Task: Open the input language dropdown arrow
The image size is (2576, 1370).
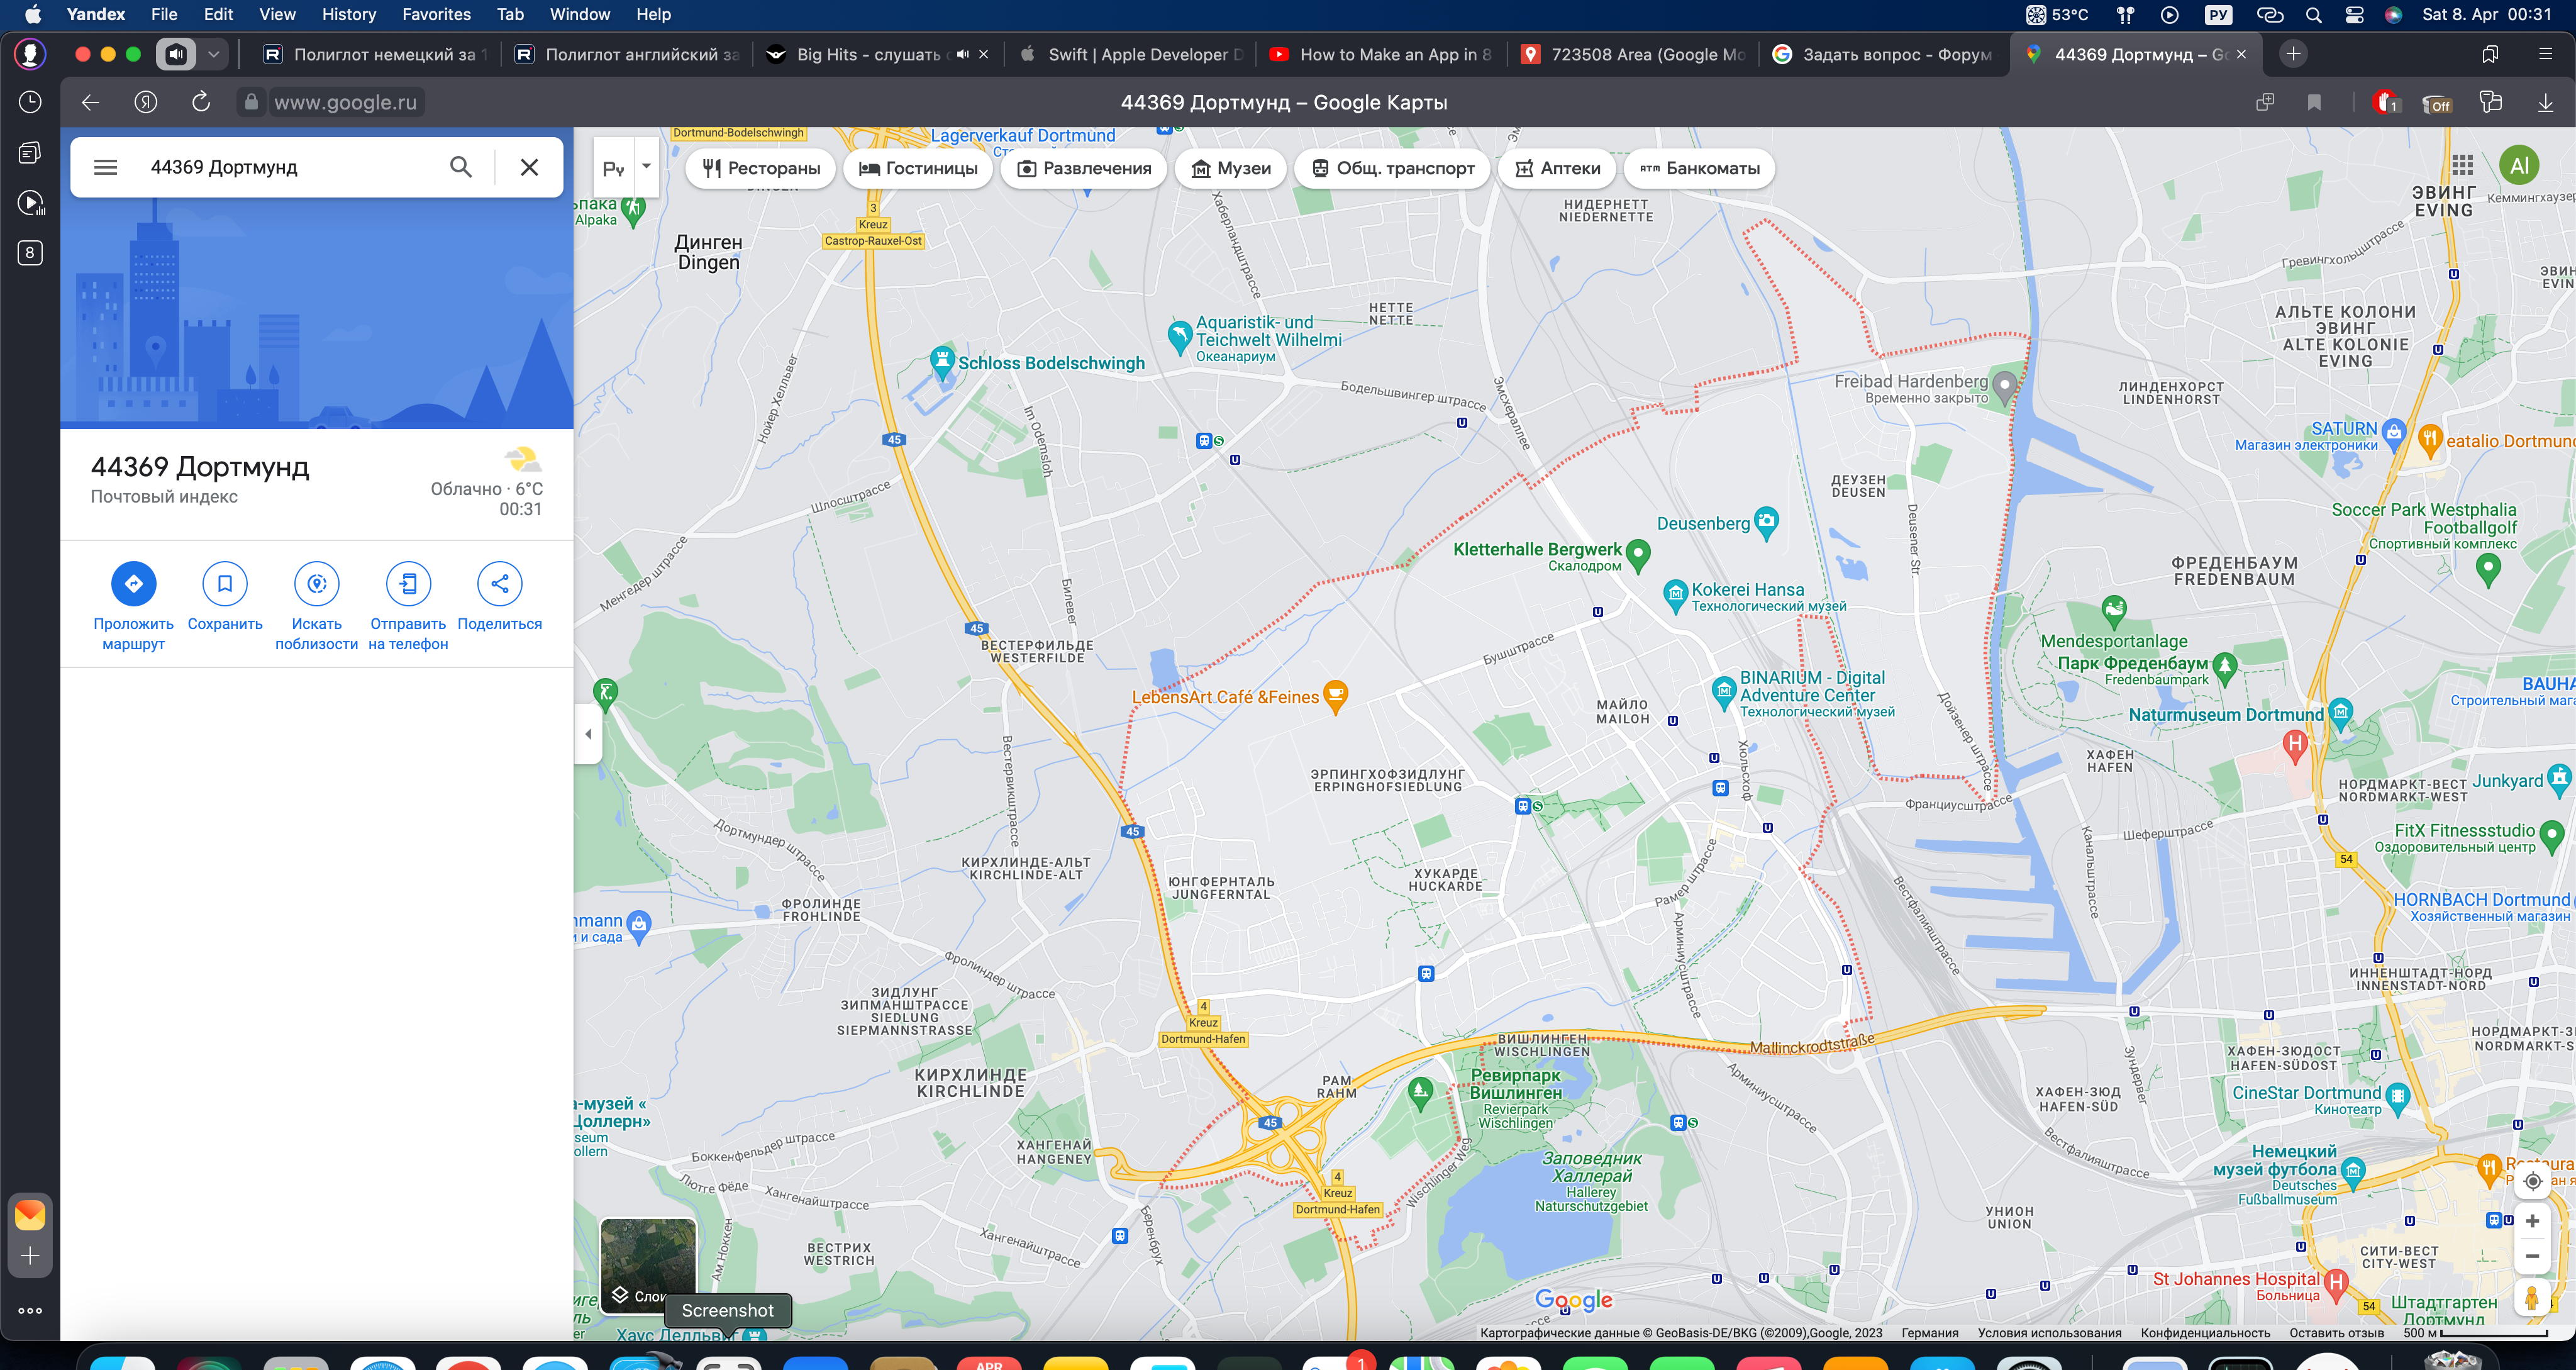Action: pos(647,167)
